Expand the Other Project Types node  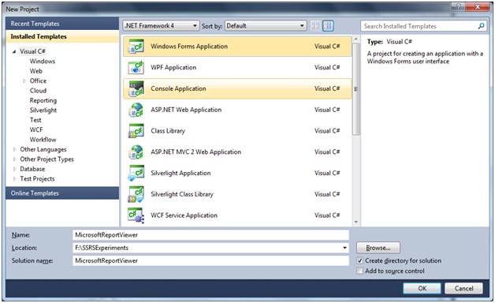coord(14,159)
